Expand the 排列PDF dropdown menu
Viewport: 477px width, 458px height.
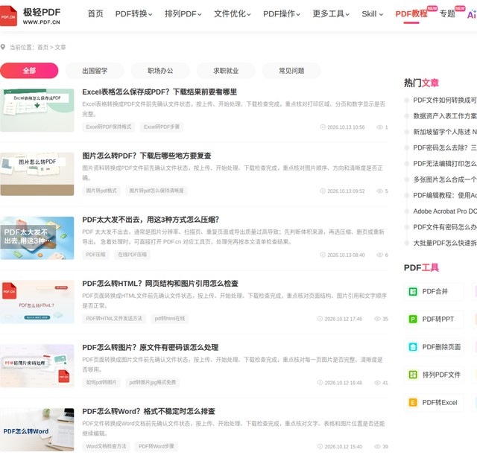tap(183, 14)
